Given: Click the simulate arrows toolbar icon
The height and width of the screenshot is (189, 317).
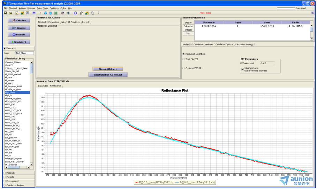Looking at the screenshot, I should 68,13.
